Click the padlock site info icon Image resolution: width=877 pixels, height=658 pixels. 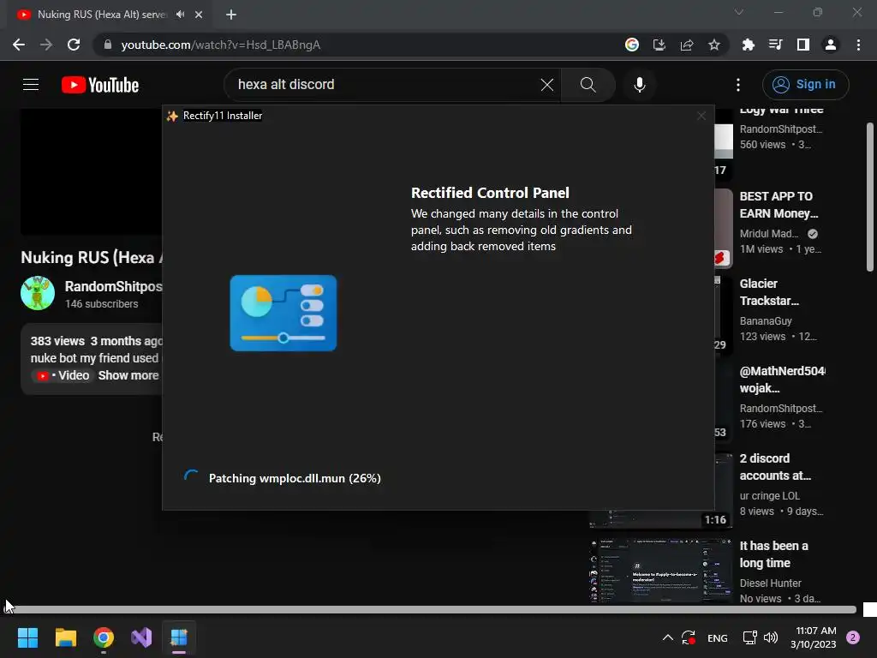(108, 45)
